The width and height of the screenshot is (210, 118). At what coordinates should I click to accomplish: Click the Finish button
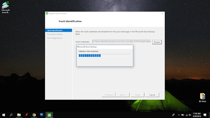point(137,95)
